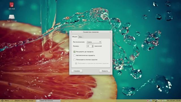The height and width of the screenshot is (102, 181).
Task: Click the en keyboard layout indicator
Action: 154,101
